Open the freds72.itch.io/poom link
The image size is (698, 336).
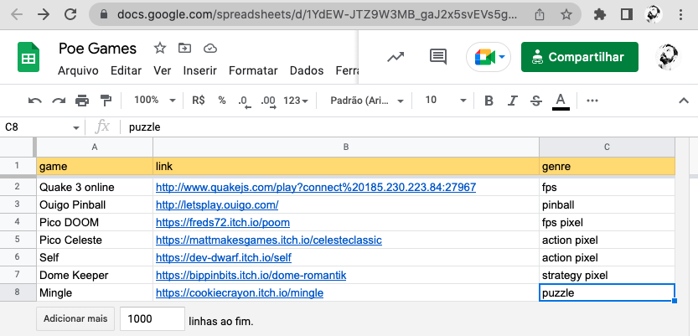coord(223,223)
